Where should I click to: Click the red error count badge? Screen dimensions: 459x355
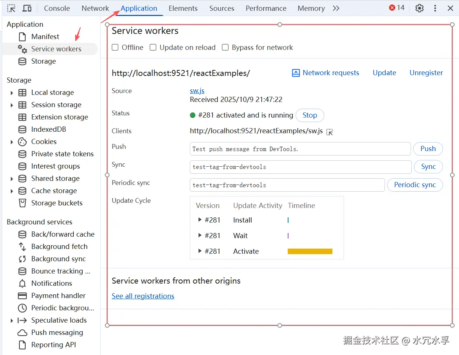click(x=397, y=8)
